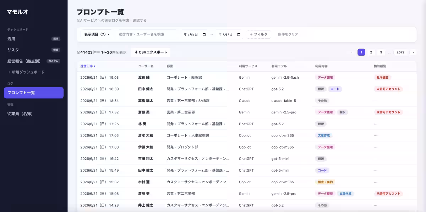Open 従業員（名簿） in the sidebar
Viewport: 426px width, 212px height.
[x=34, y=113]
